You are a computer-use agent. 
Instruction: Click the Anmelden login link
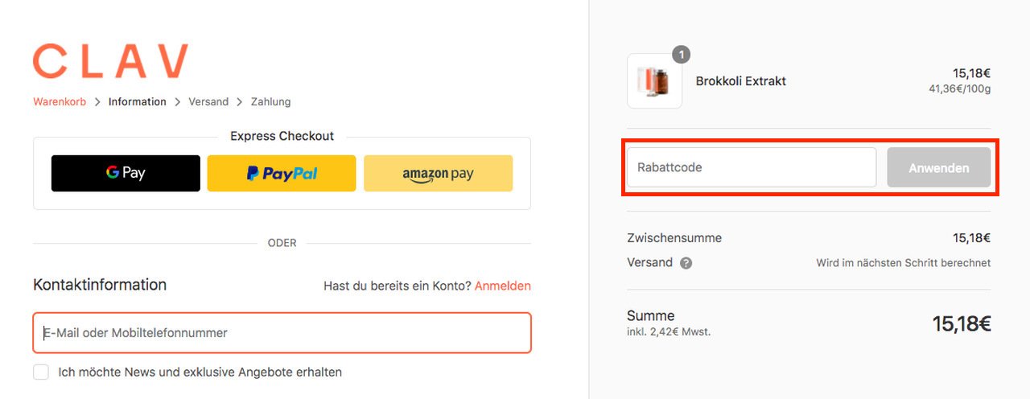pyautogui.click(x=503, y=286)
